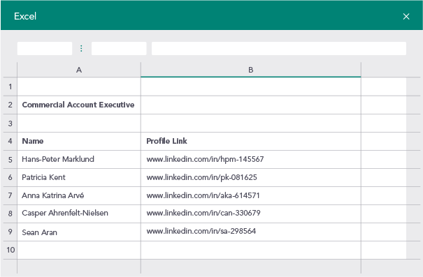The width and height of the screenshot is (423, 277).
Task: Select the Hans-Peter Marklund cell
Action: [79, 159]
